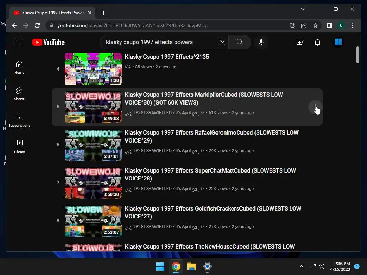Screen dimensions: 367x275
Task: Open the tab search dropdown chevron
Action: coord(303,9)
